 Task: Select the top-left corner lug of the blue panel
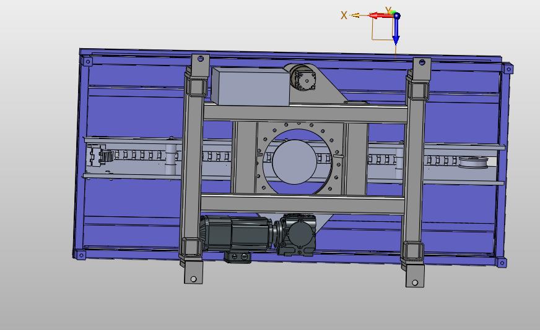coord(87,62)
